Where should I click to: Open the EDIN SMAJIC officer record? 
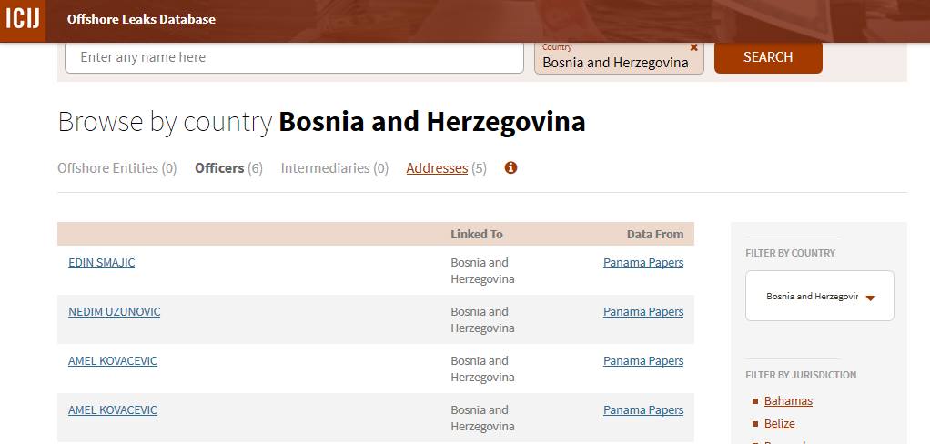pyautogui.click(x=101, y=263)
